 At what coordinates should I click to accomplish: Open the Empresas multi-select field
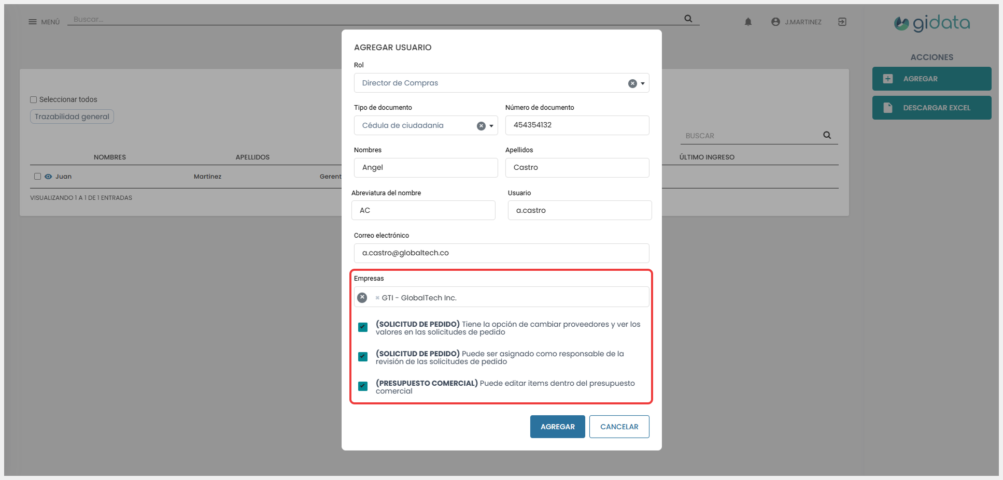[x=544, y=298]
